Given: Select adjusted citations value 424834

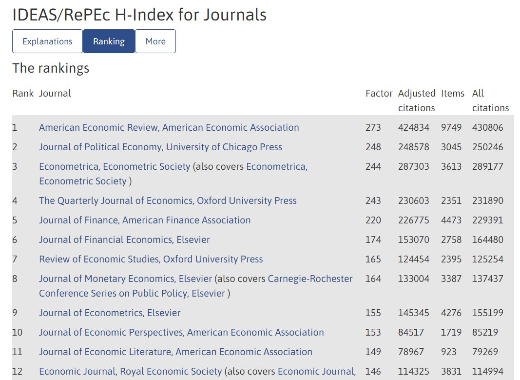Looking at the screenshot, I should click(414, 127).
